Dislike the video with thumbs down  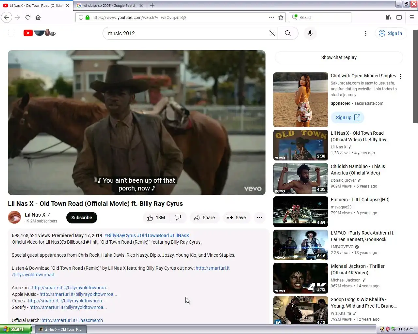point(178,218)
